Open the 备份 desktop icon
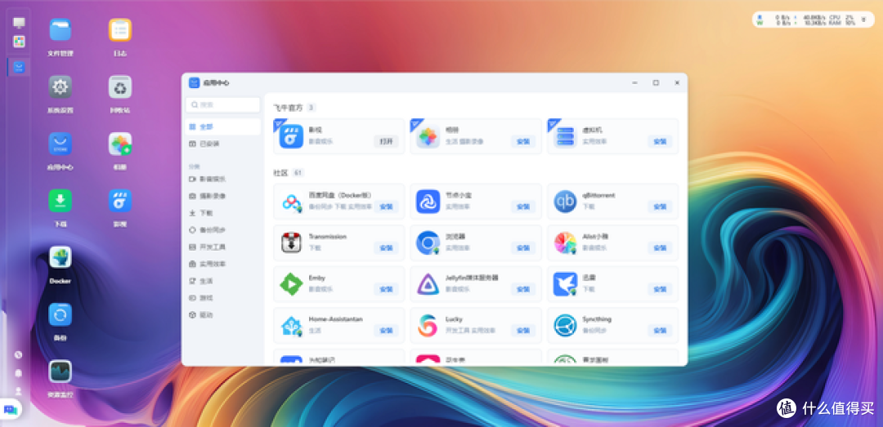The width and height of the screenshot is (883, 427). 61,314
